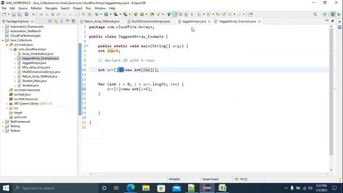Click the New Java Class icon
The height and width of the screenshot is (193, 343).
click(x=141, y=14)
